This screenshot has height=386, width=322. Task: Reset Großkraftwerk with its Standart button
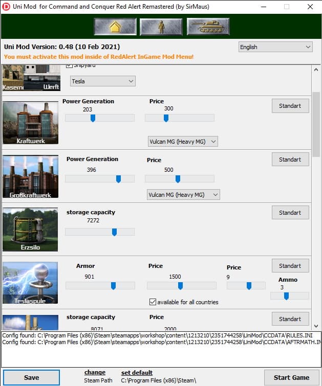click(290, 160)
